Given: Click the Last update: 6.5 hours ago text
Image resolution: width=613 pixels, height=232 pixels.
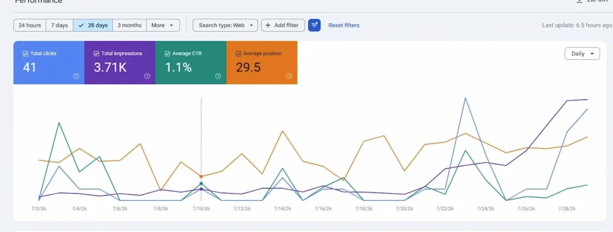Looking at the screenshot, I should (577, 25).
